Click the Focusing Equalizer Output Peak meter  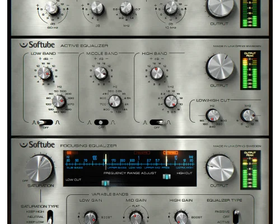[250, 170]
